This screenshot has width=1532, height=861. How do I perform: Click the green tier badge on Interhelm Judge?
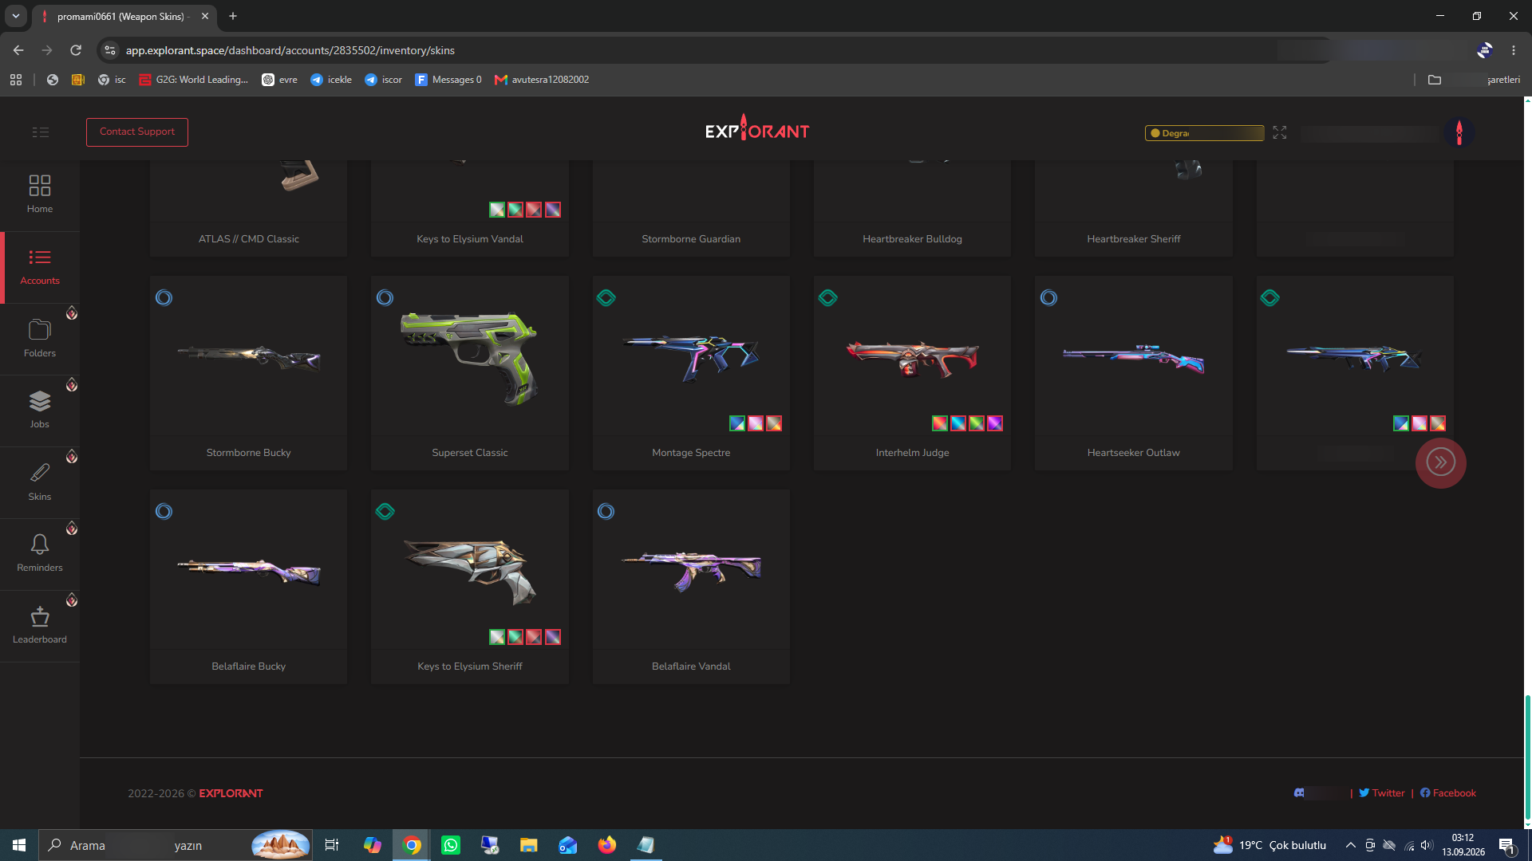pyautogui.click(x=827, y=298)
